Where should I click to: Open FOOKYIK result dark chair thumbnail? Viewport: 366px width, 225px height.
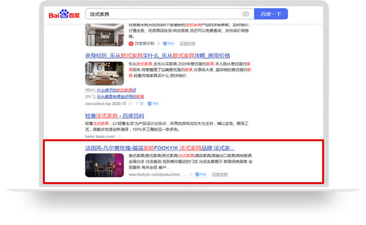[104, 165]
